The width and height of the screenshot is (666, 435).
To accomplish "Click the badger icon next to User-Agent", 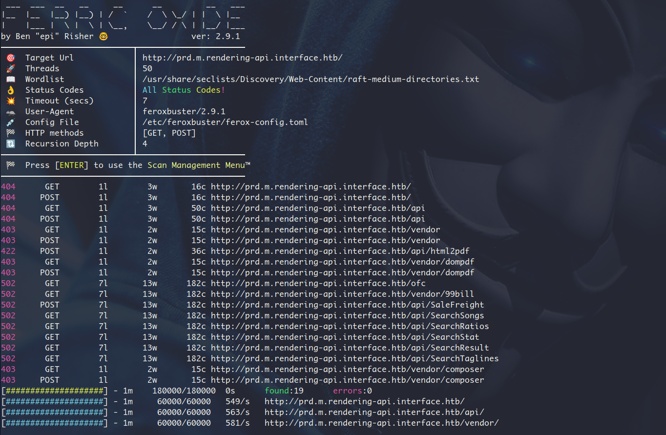I will (x=11, y=111).
